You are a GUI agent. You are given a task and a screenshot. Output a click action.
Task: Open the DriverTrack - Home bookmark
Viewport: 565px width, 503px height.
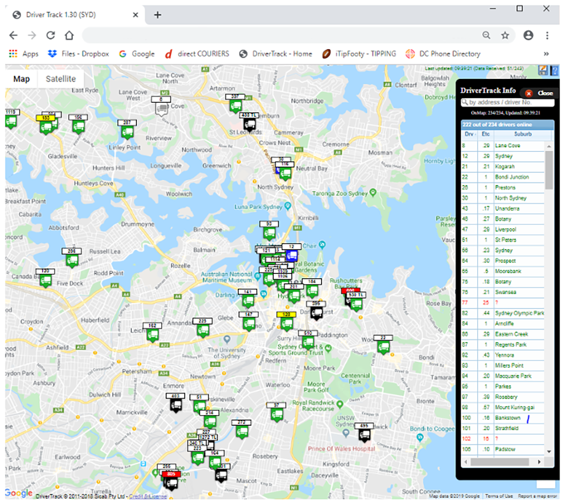pos(276,54)
